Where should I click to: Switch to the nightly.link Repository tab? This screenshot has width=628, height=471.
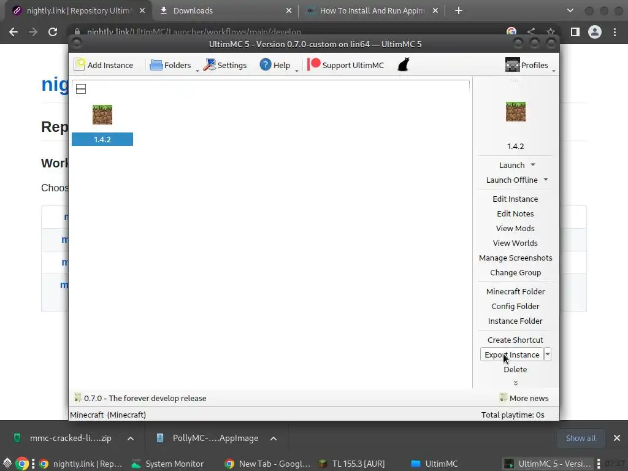[x=79, y=11]
